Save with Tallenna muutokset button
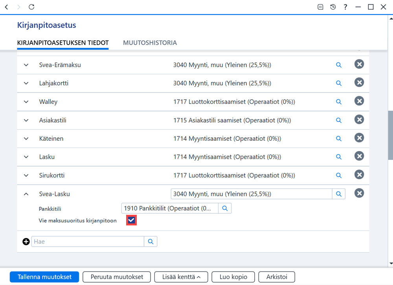 pos(44,277)
